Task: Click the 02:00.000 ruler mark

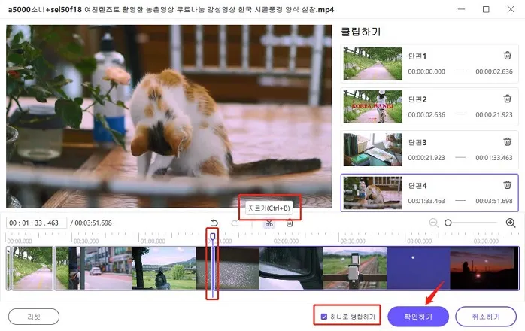Action: (287, 241)
